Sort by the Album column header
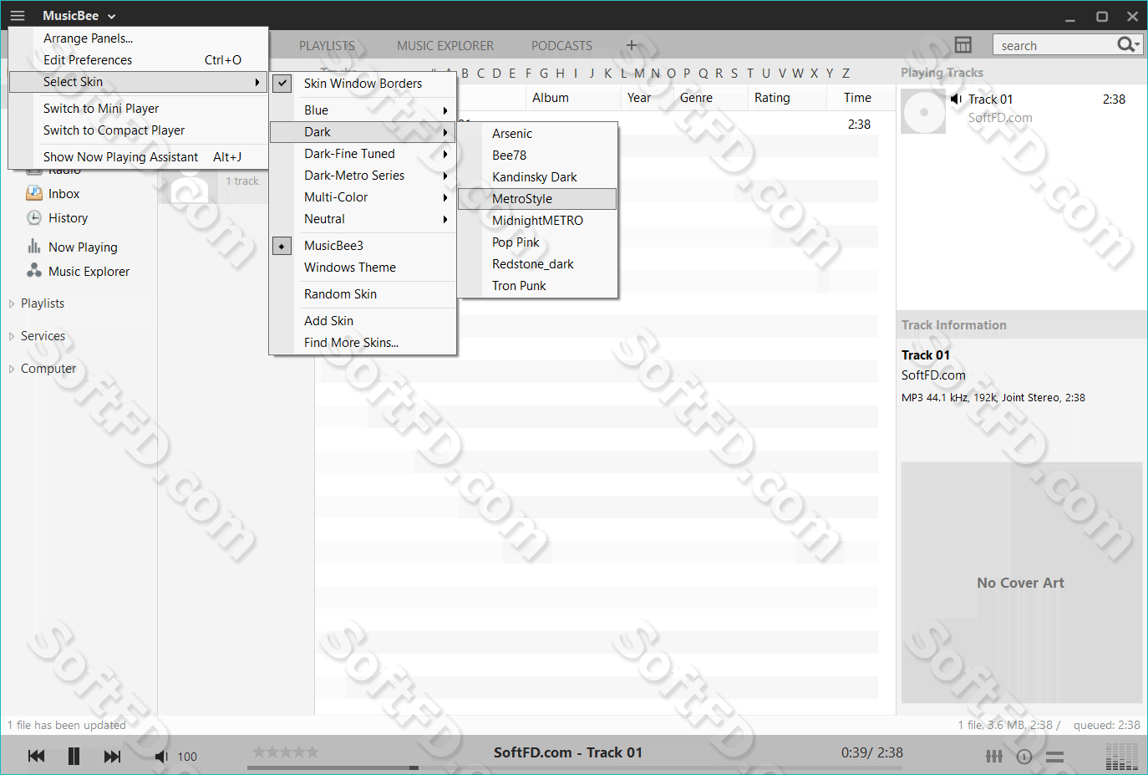1148x775 pixels. pos(551,98)
